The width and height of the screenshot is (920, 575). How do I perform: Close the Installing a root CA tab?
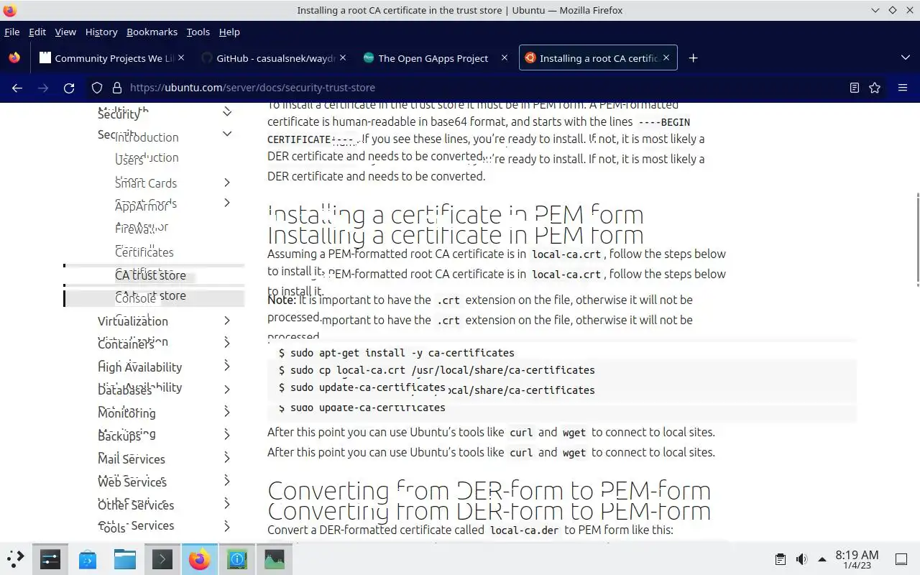tap(666, 57)
